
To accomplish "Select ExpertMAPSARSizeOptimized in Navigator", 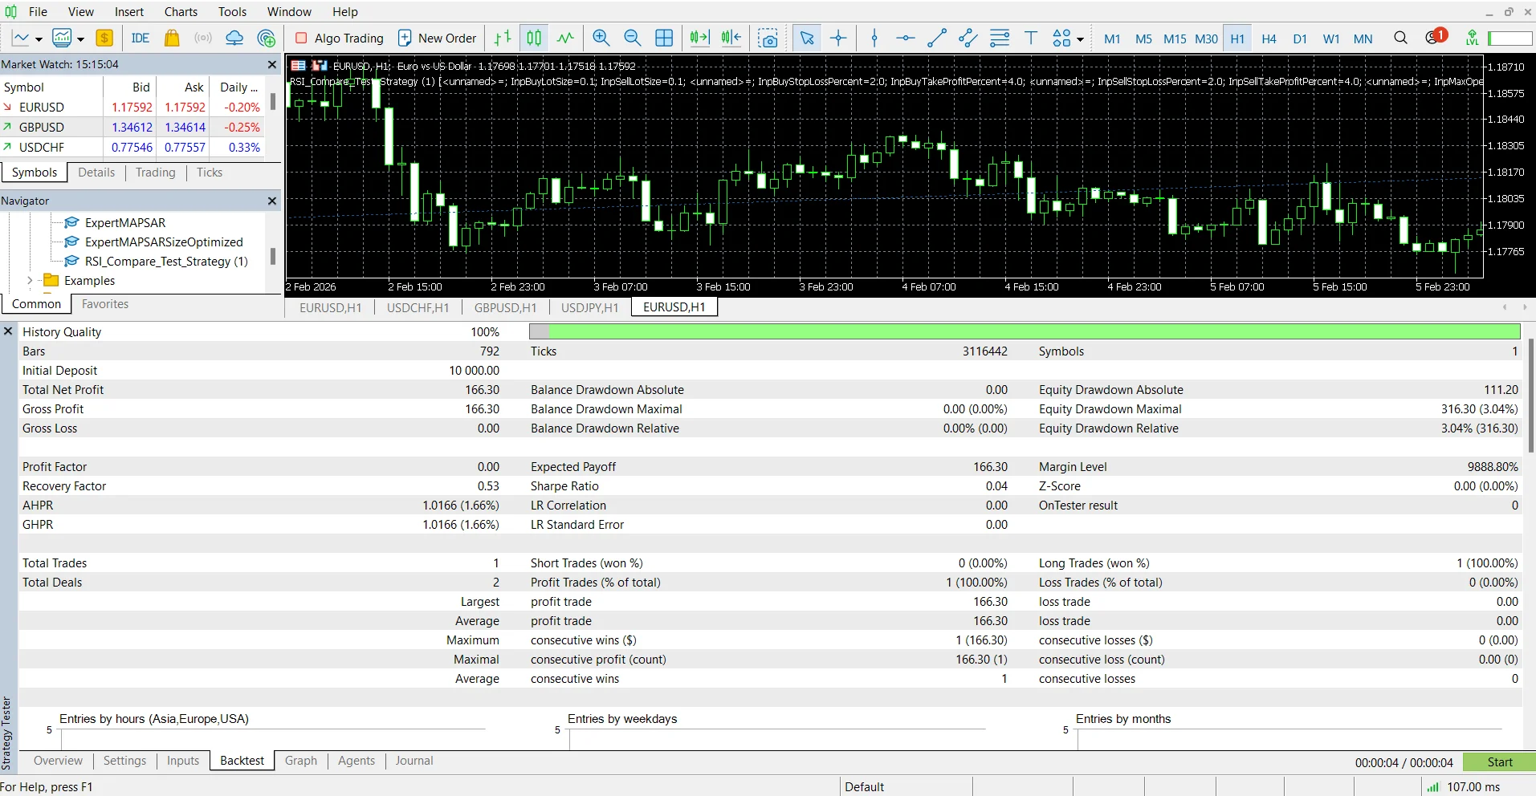I will click(x=164, y=242).
